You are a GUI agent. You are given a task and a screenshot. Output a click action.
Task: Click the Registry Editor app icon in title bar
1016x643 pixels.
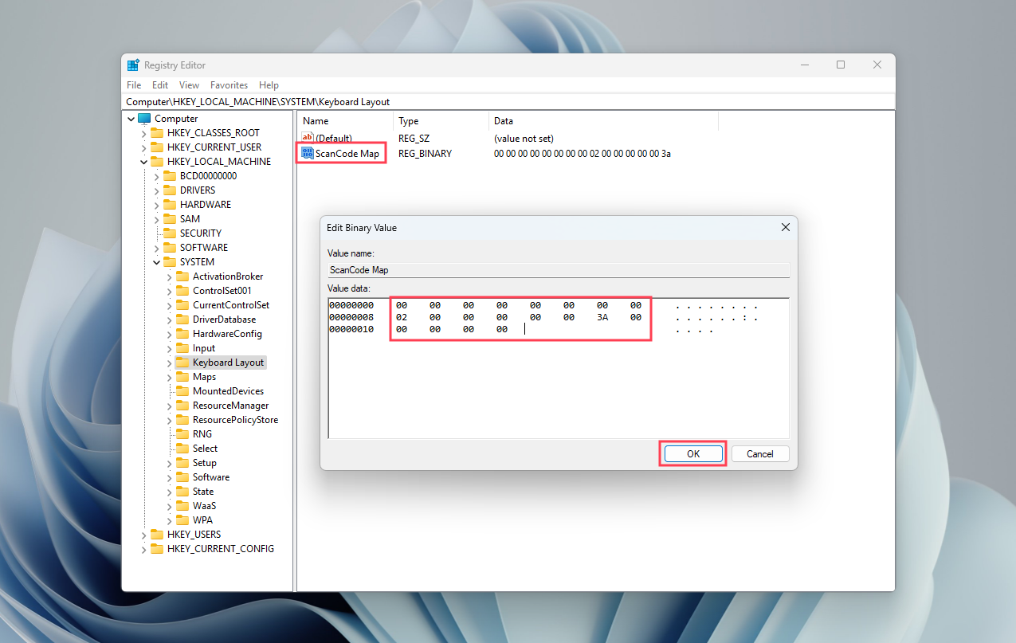click(133, 65)
